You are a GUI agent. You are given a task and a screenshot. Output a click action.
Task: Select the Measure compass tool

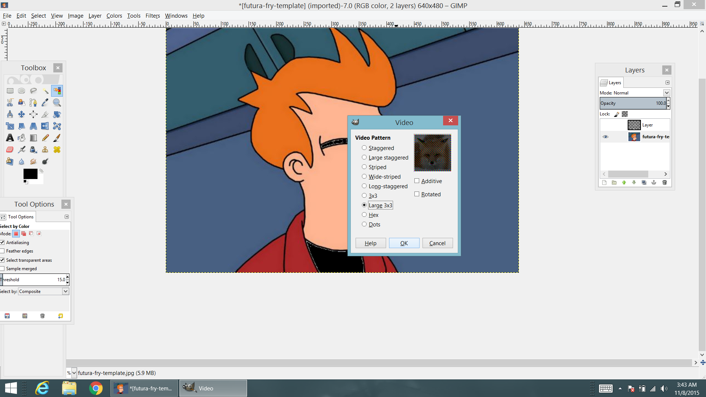(x=10, y=114)
